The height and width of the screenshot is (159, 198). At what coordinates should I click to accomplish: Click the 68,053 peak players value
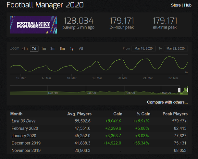tap(180, 151)
